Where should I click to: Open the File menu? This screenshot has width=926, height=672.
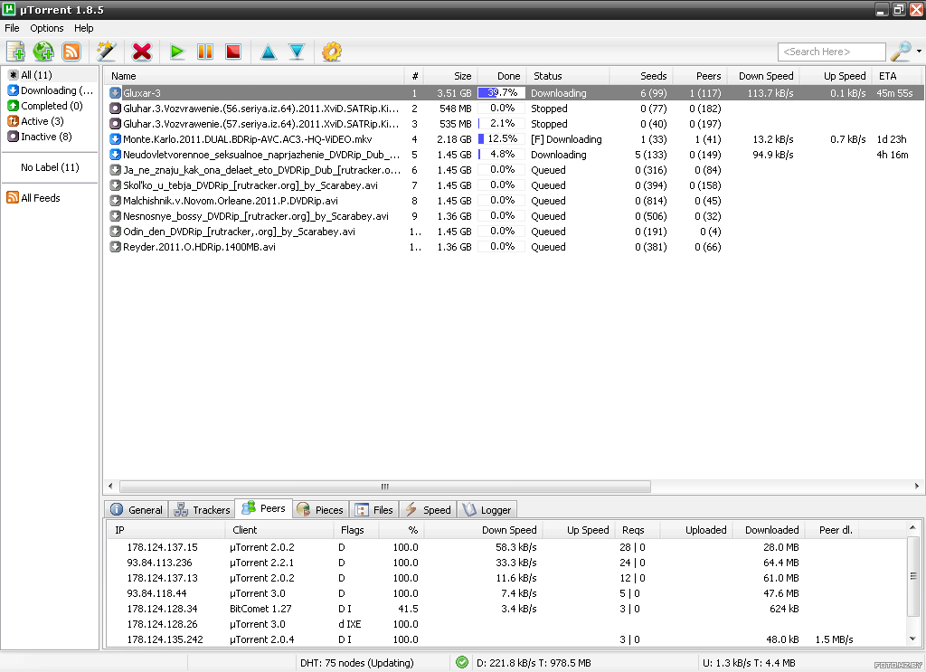[x=12, y=28]
